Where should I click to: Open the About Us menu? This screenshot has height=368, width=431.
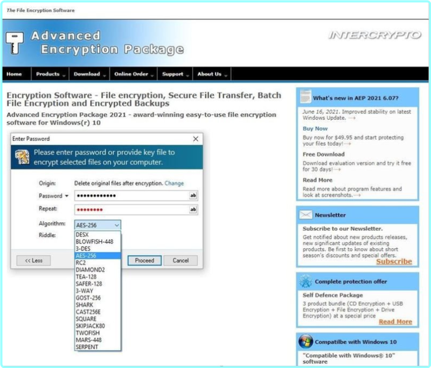pyautogui.click(x=212, y=74)
